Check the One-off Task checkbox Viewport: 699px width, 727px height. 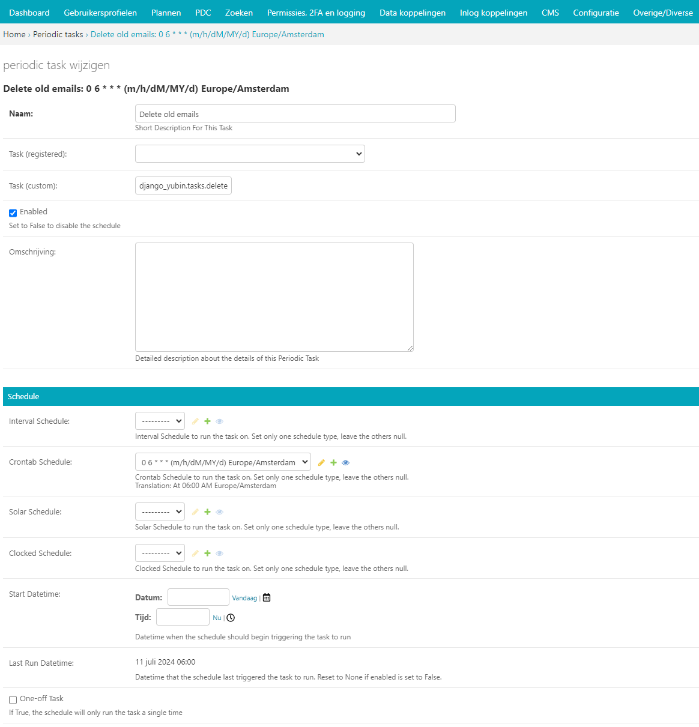(x=13, y=700)
